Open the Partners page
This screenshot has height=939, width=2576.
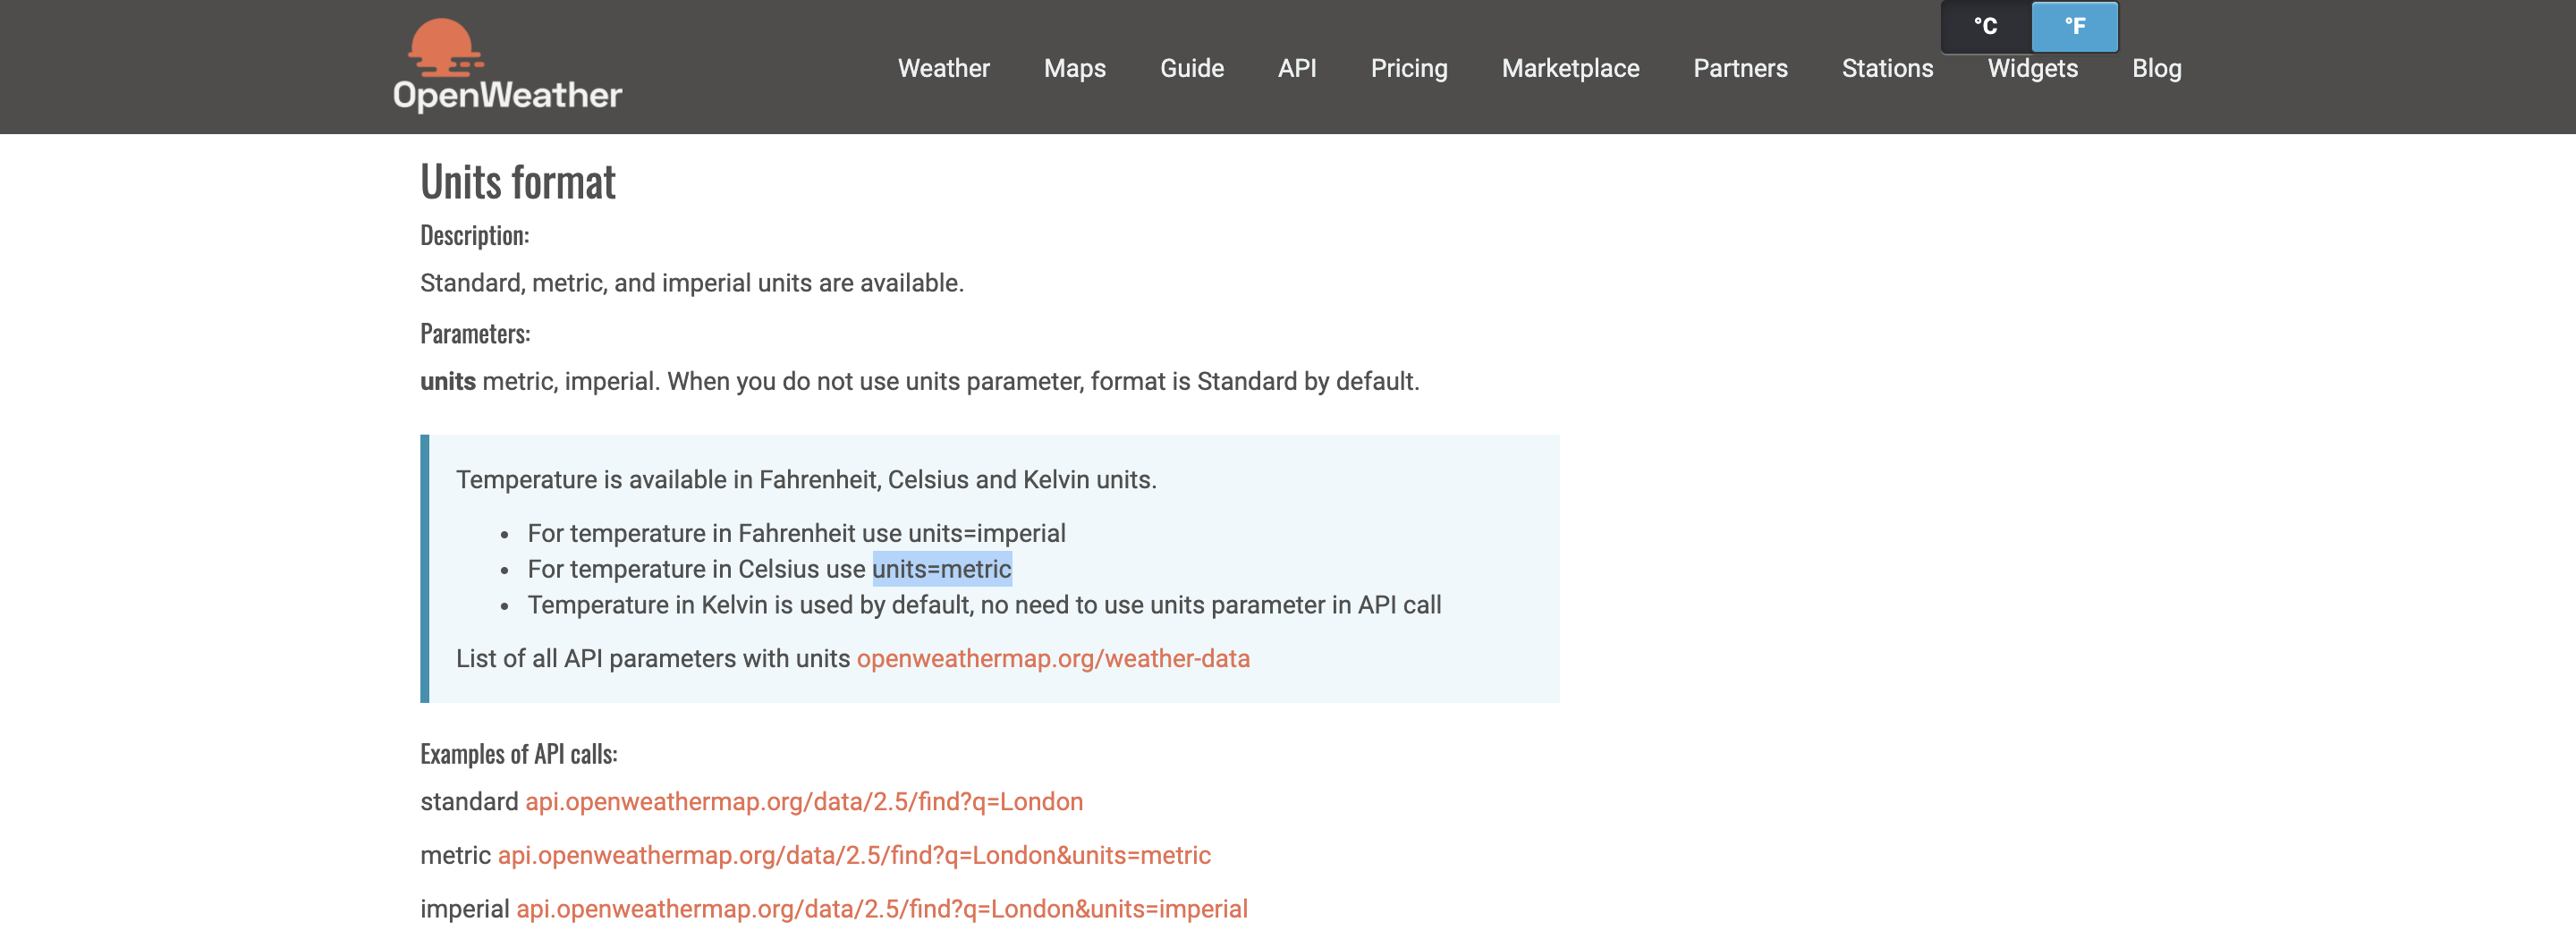(1740, 68)
